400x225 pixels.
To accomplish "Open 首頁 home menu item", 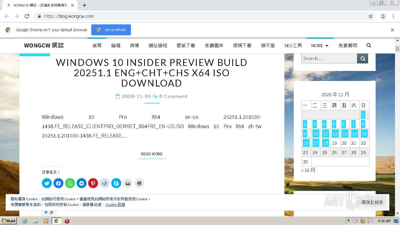I will point(97,46).
